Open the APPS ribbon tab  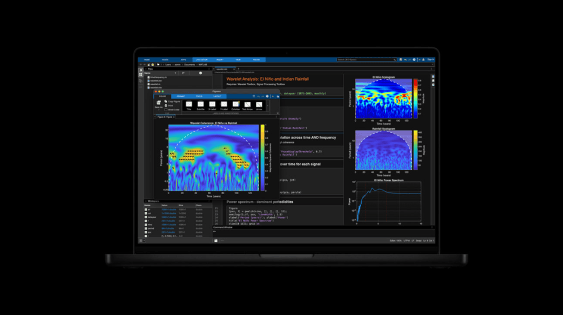(x=183, y=59)
